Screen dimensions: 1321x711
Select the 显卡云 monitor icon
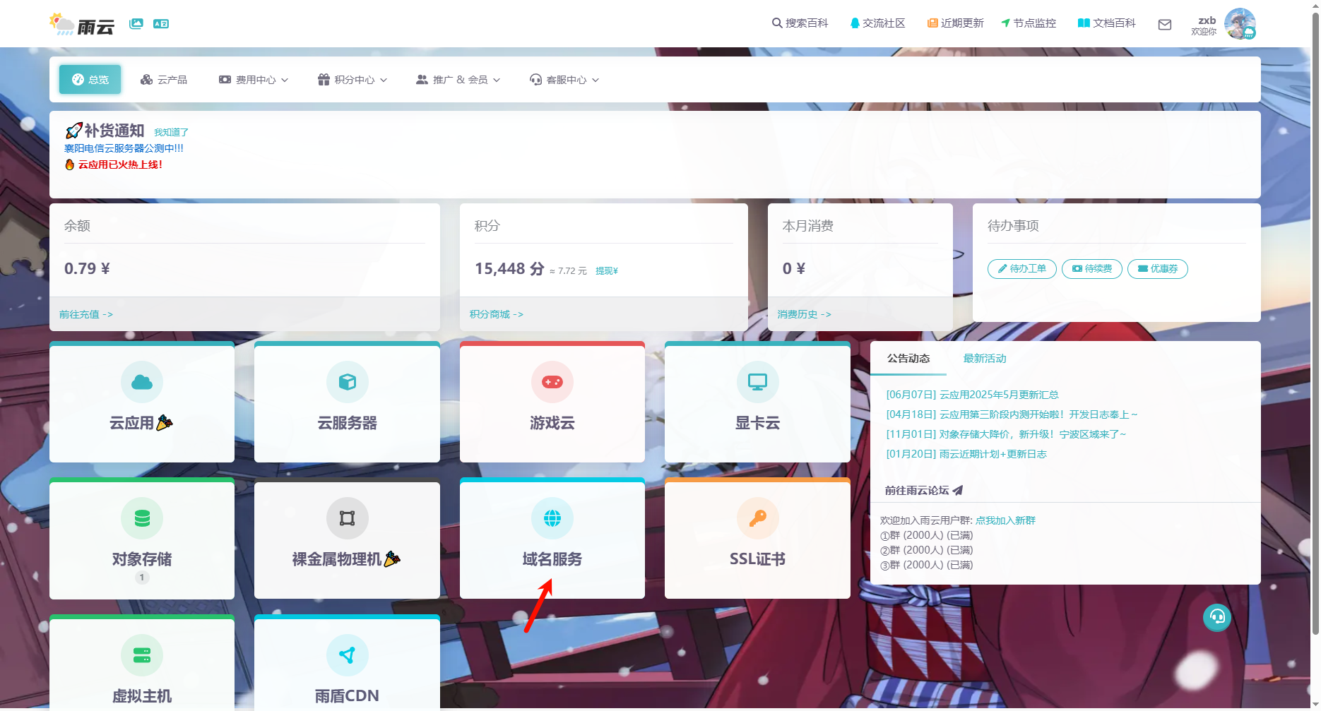tap(757, 382)
